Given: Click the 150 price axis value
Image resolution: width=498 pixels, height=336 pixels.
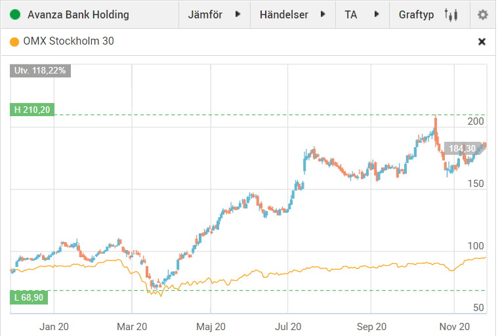Looking at the screenshot, I should point(476,184).
